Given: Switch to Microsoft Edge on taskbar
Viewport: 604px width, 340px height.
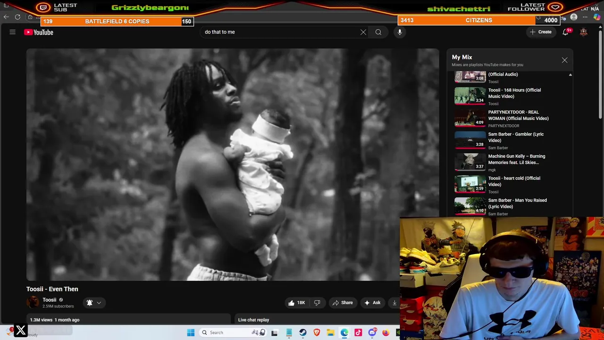Looking at the screenshot, I should click(x=344, y=332).
